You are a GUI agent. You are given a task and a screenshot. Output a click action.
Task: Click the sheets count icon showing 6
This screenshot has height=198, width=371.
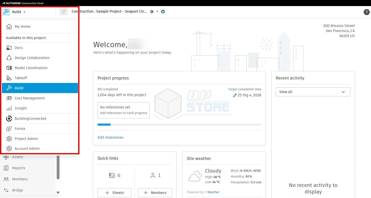pyautogui.click(x=112, y=175)
